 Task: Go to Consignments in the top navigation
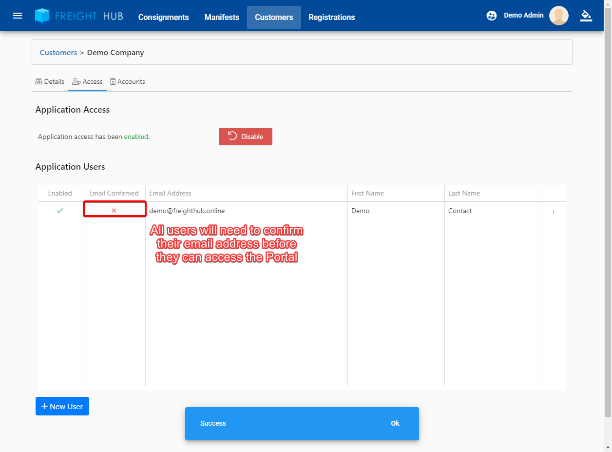pos(163,18)
